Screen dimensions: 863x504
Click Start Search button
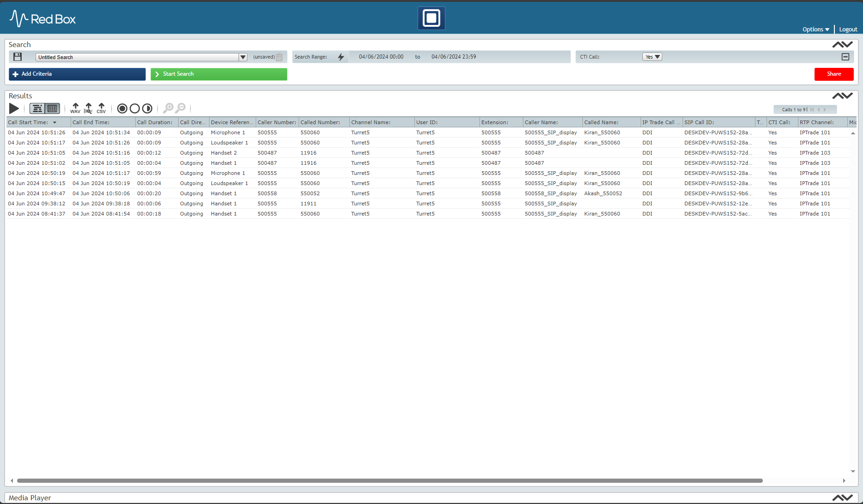point(219,74)
